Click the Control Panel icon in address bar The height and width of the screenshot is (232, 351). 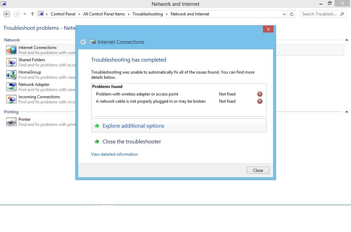[x=41, y=14]
